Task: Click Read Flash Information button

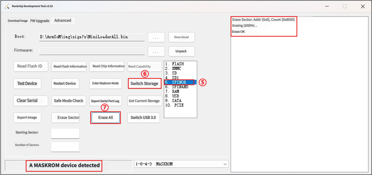Action: [69, 66]
